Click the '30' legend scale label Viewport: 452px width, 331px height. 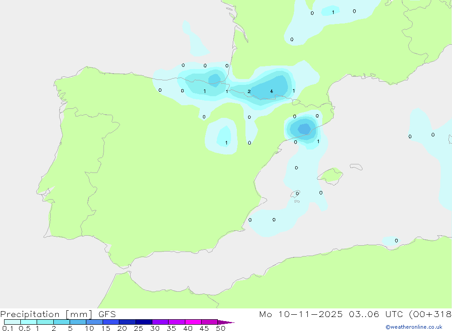155,328
